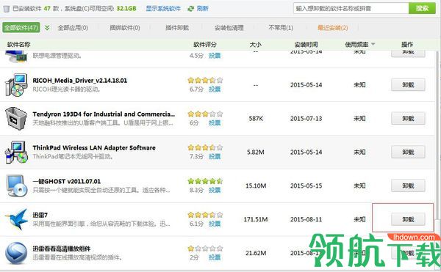
Task: Select the Tendyron 193D4 for Industrial name
Action: tap(104, 114)
